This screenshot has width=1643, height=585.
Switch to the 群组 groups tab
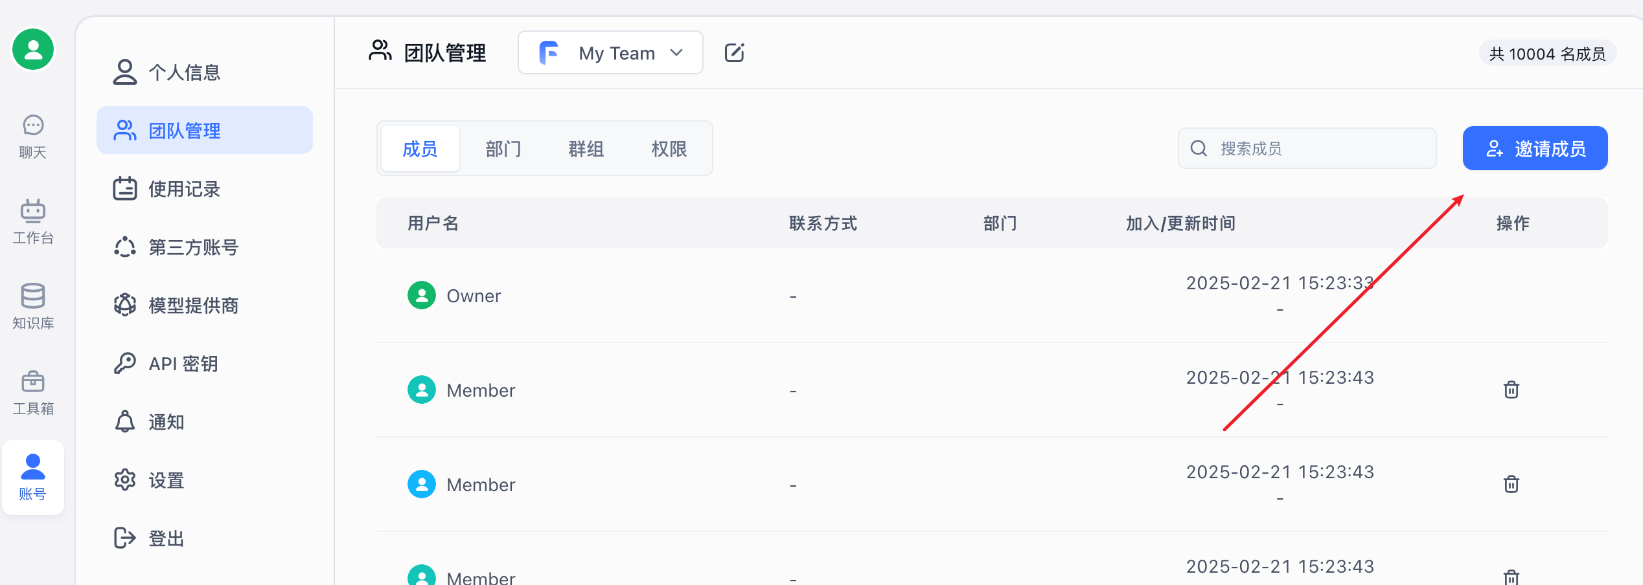click(586, 149)
